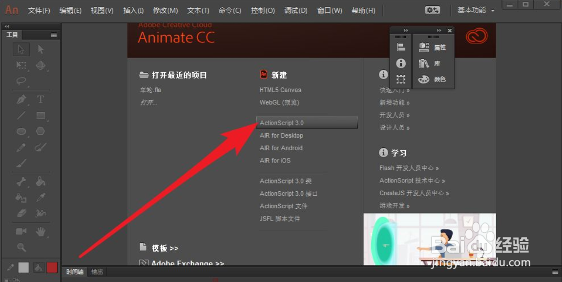The height and width of the screenshot is (282, 562).
Task: Open recent file 车轮.fla
Action: (150, 90)
